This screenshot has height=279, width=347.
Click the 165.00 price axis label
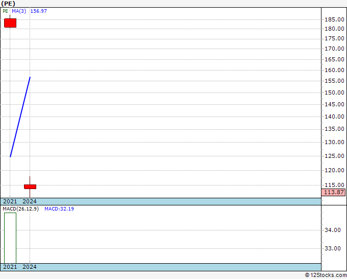click(334, 59)
